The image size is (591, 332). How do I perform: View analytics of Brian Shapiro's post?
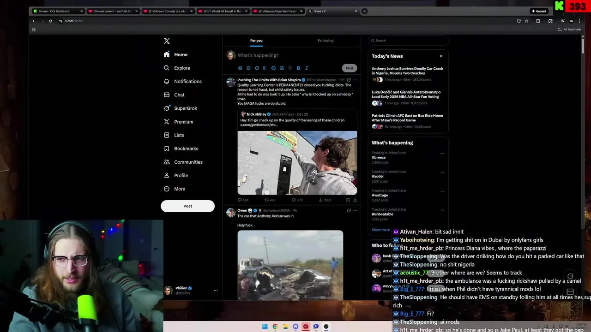click(325, 200)
